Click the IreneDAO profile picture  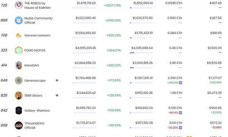[19, 65]
